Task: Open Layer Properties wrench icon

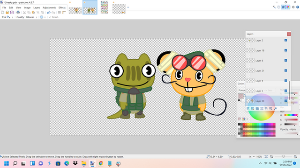Action: click(276, 108)
